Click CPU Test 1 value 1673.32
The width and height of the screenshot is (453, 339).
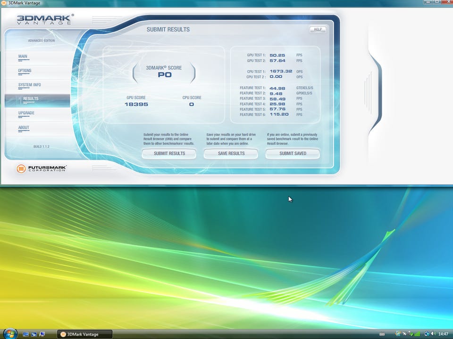click(281, 71)
